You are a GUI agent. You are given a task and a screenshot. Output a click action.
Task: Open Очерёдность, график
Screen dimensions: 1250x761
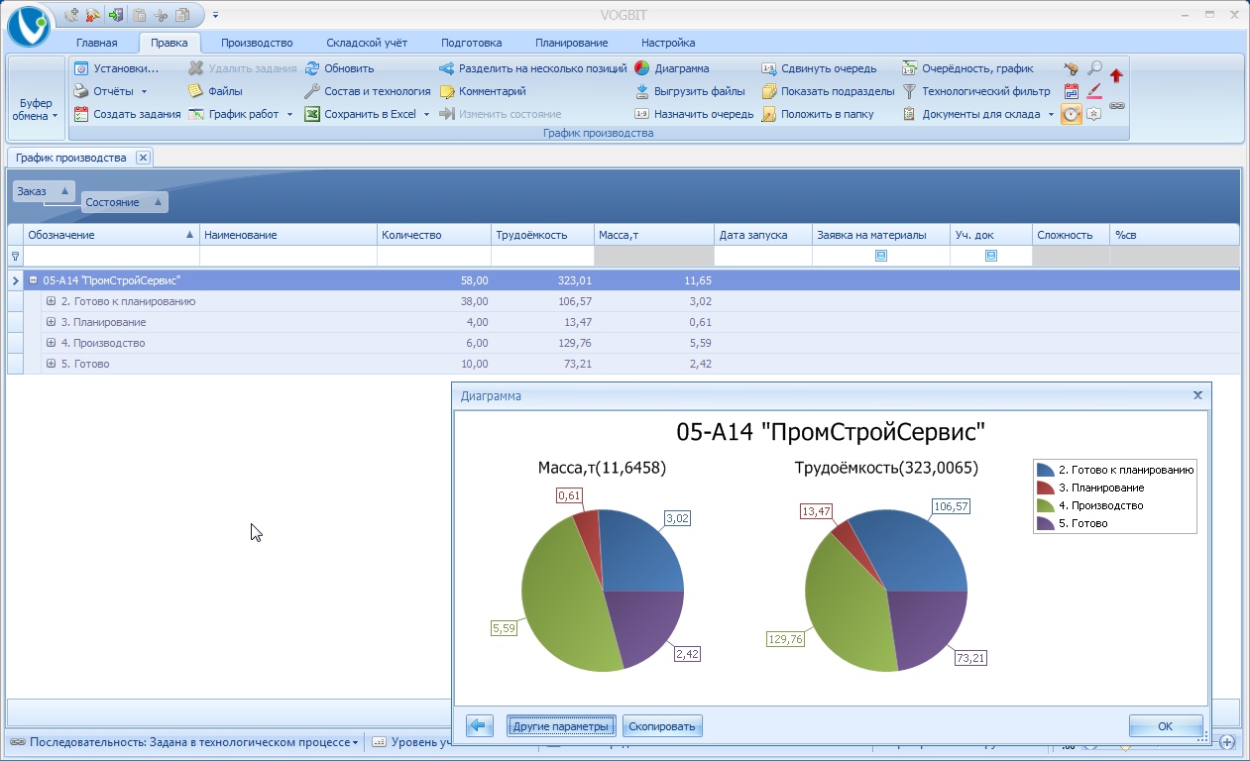[968, 68]
